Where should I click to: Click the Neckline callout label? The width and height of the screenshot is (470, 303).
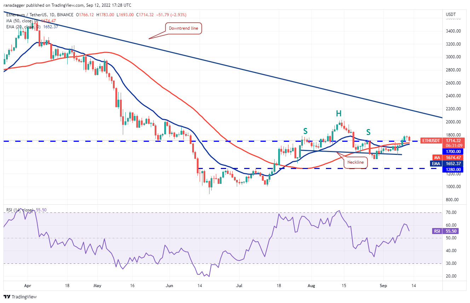point(356,162)
